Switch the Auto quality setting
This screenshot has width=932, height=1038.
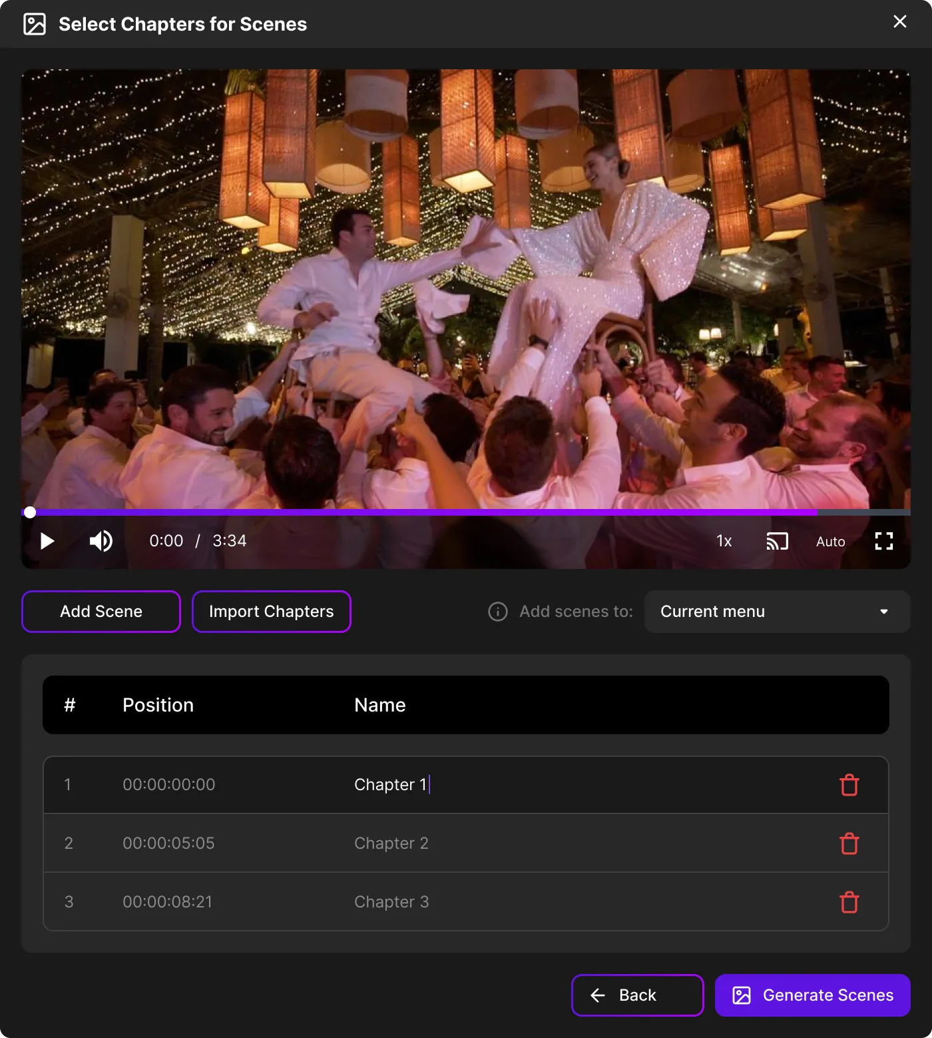coord(829,541)
